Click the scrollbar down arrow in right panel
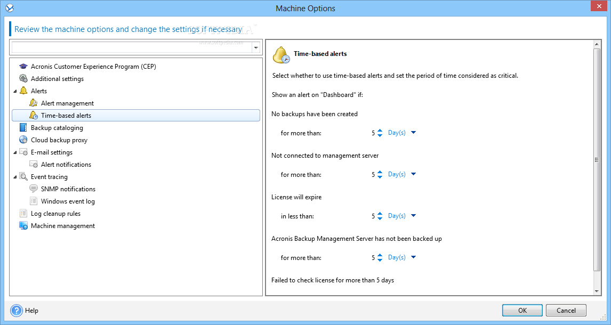Image resolution: width=611 pixels, height=325 pixels. tap(597, 291)
